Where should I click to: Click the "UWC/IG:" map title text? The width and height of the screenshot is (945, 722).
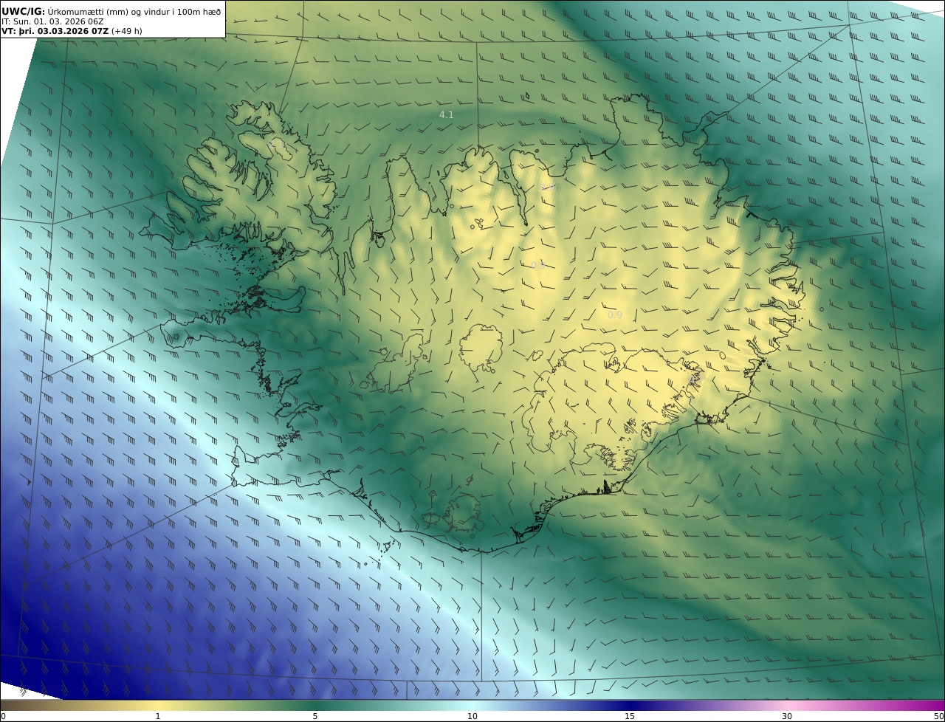pyautogui.click(x=23, y=11)
